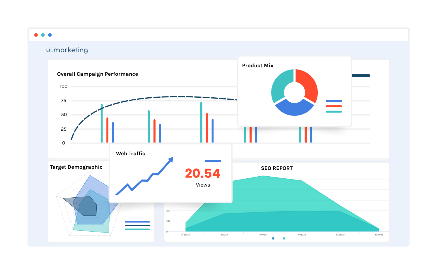Open the SEO REPORT heading
The width and height of the screenshot is (437, 274).
pyautogui.click(x=277, y=168)
